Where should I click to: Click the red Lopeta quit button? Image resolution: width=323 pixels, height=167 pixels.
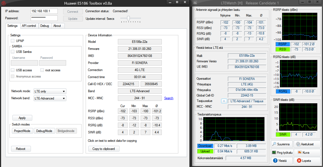[307, 161]
